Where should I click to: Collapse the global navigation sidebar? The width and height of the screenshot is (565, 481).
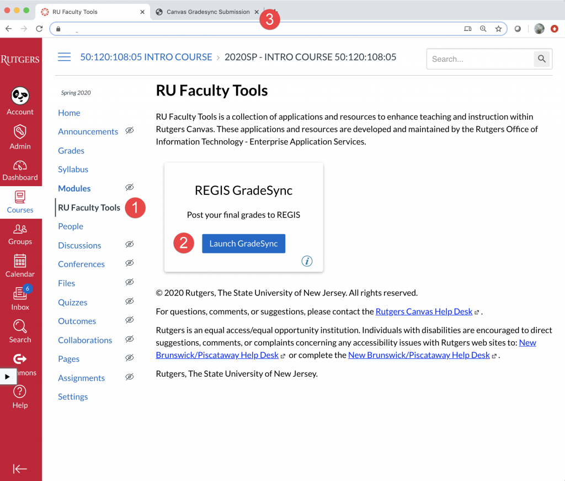(20, 469)
